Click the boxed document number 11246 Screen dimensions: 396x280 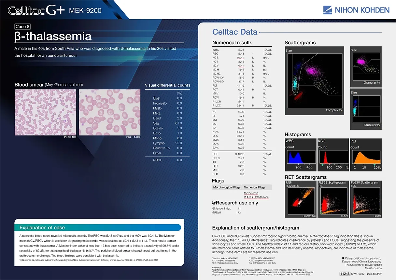click(x=345, y=274)
